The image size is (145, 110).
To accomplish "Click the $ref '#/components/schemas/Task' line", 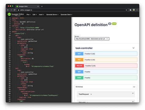I will pyautogui.click(x=40, y=66).
